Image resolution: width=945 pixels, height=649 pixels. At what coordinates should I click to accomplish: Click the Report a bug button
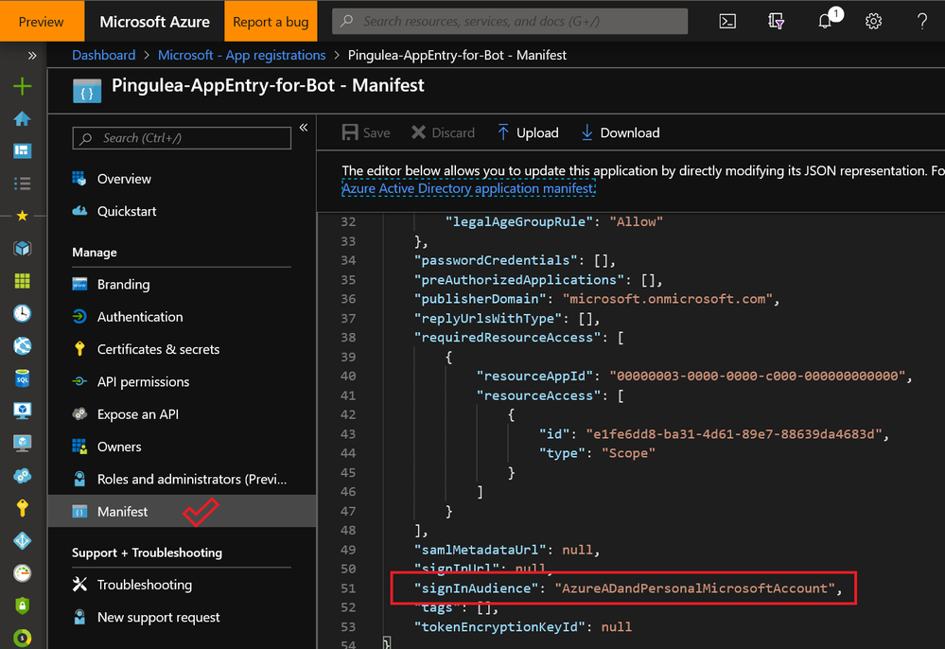271,21
